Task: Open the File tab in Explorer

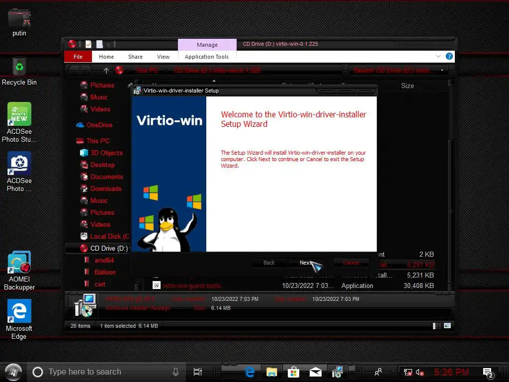Action: [x=78, y=57]
